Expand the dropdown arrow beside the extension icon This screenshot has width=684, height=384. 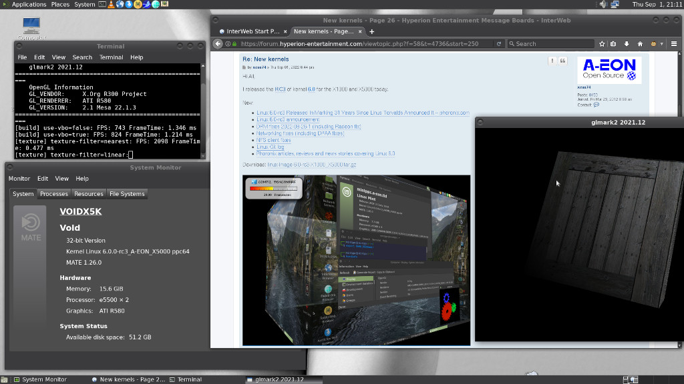(662, 43)
